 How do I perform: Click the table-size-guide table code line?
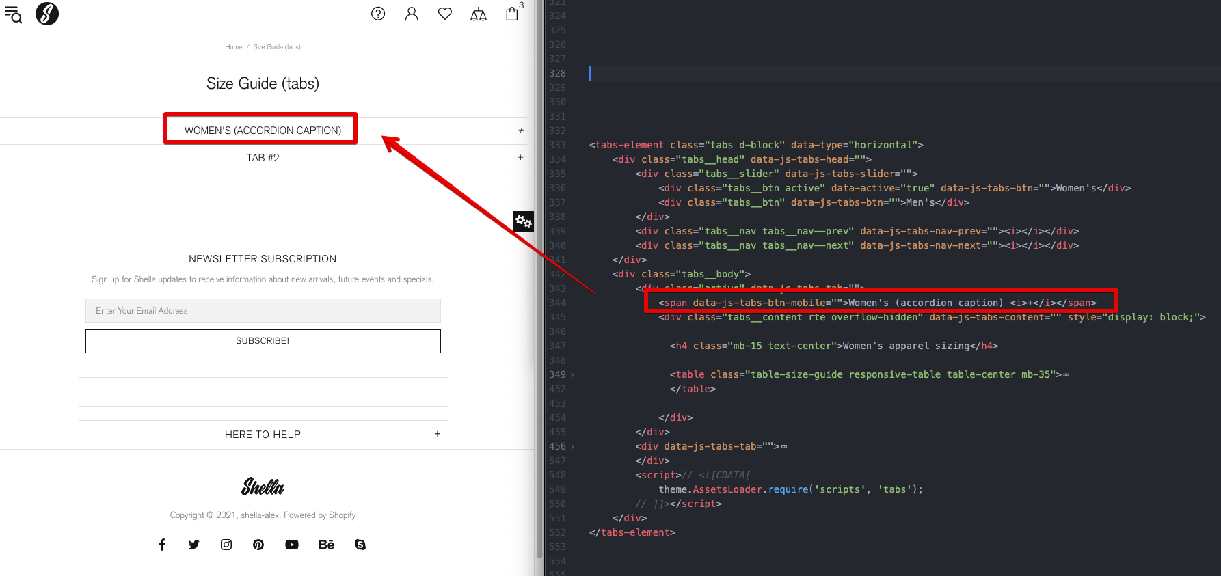click(870, 374)
